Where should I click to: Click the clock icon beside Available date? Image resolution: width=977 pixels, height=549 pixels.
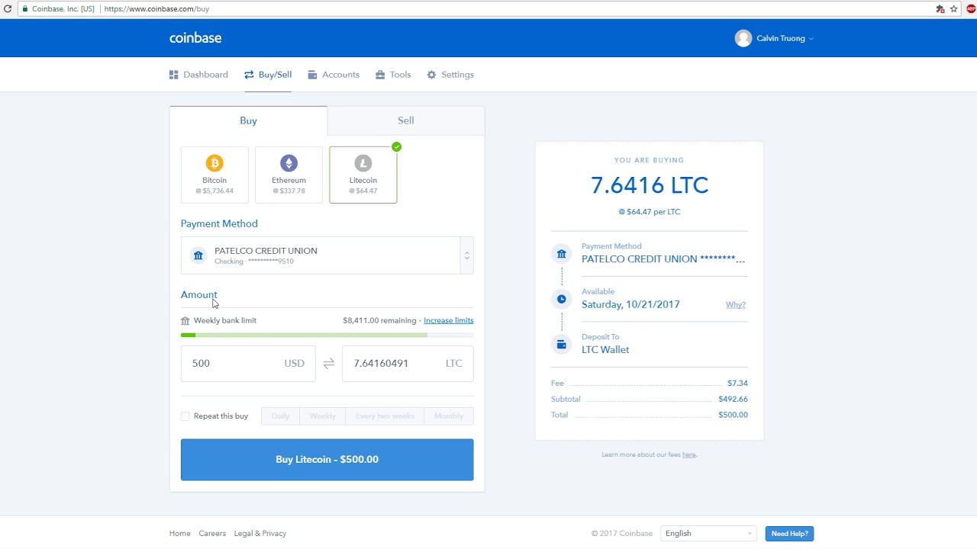point(562,299)
